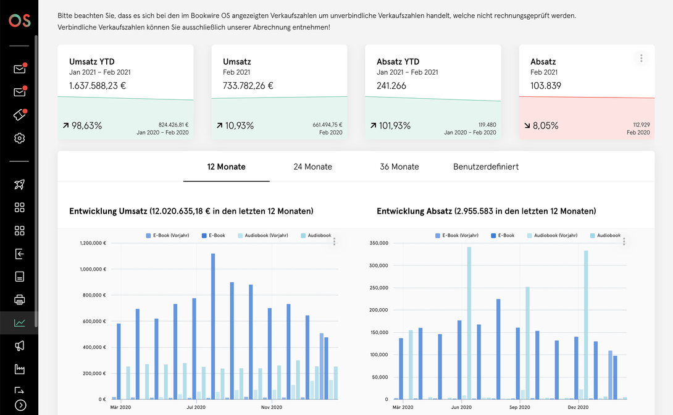Click the ticket tag icon with notification
Viewport: 673px width, 415px height.
(19, 115)
